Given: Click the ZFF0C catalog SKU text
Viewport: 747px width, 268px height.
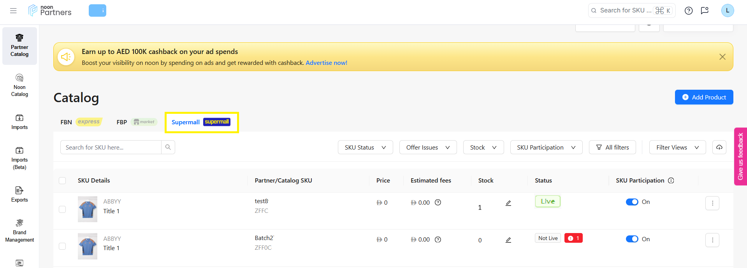Looking at the screenshot, I should pyautogui.click(x=263, y=247).
